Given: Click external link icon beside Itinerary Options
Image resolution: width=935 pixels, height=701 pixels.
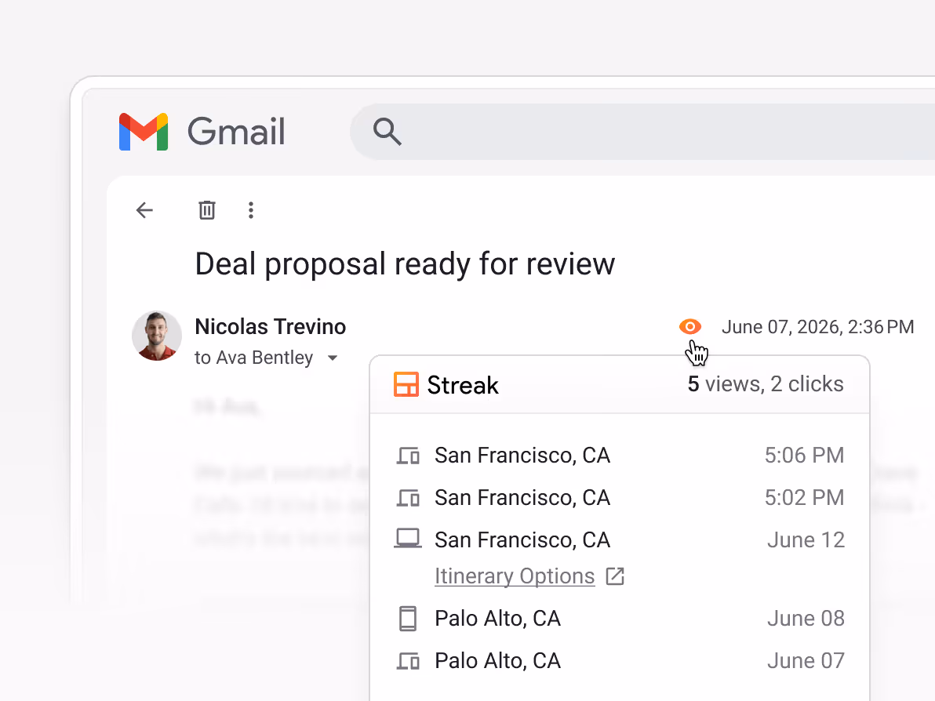Looking at the screenshot, I should click(615, 576).
